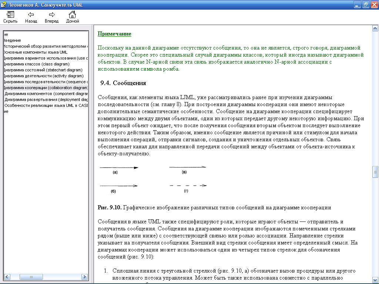Select Диаграмма деятельности (activity diagram) topic

click(x=44, y=76)
